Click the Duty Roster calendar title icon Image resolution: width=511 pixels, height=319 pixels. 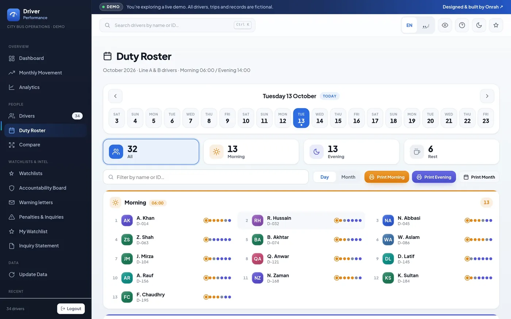108,56
